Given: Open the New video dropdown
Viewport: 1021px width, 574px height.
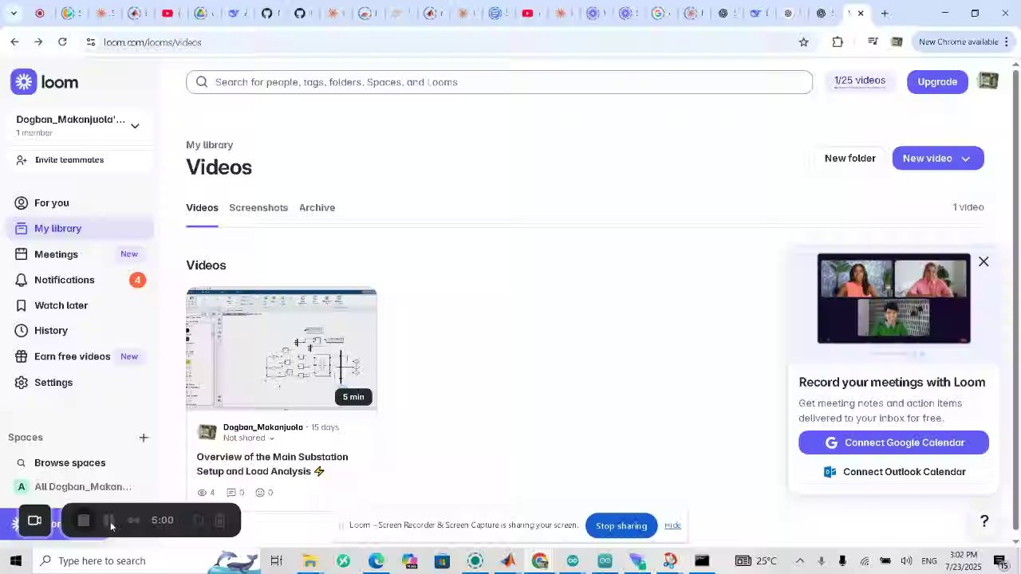Looking at the screenshot, I should [937, 158].
